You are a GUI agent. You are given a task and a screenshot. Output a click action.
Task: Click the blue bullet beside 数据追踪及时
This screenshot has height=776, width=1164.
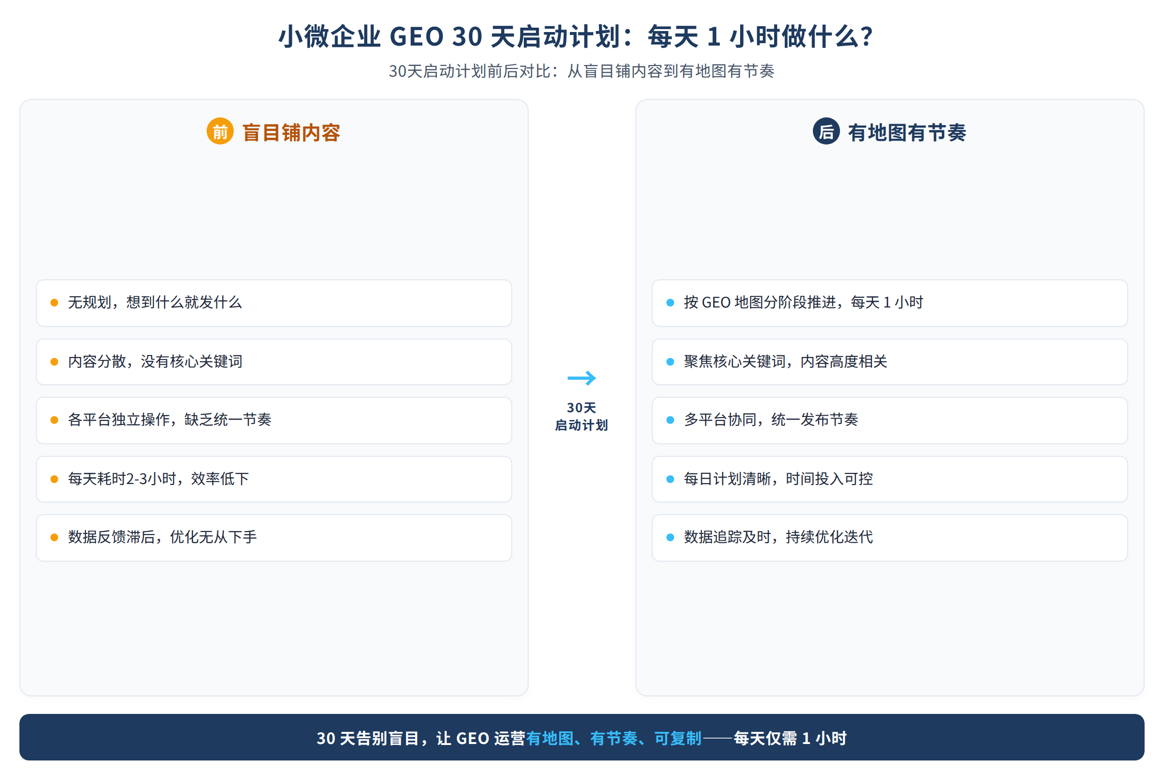point(670,537)
